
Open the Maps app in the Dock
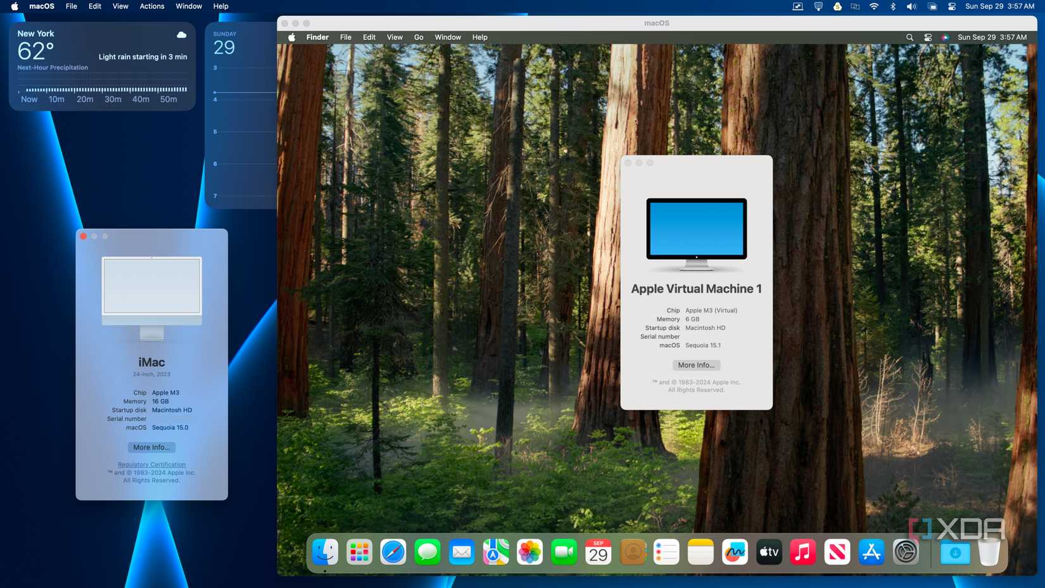tap(496, 552)
